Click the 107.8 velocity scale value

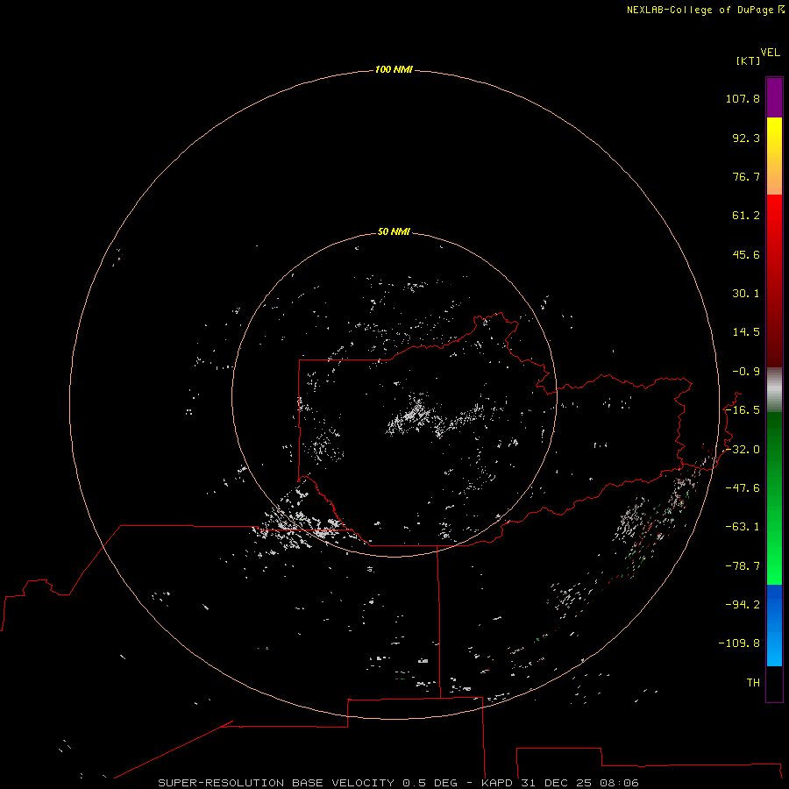coord(743,98)
